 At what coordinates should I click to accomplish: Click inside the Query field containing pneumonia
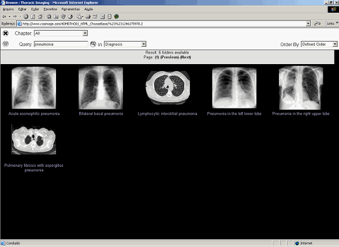coord(61,44)
